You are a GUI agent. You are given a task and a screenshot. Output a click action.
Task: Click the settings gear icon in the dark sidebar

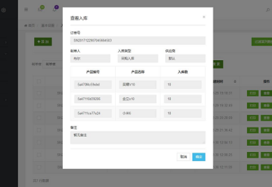click(4, 10)
